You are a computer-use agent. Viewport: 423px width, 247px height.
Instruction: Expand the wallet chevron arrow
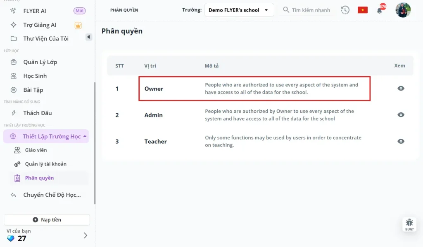pos(86,235)
